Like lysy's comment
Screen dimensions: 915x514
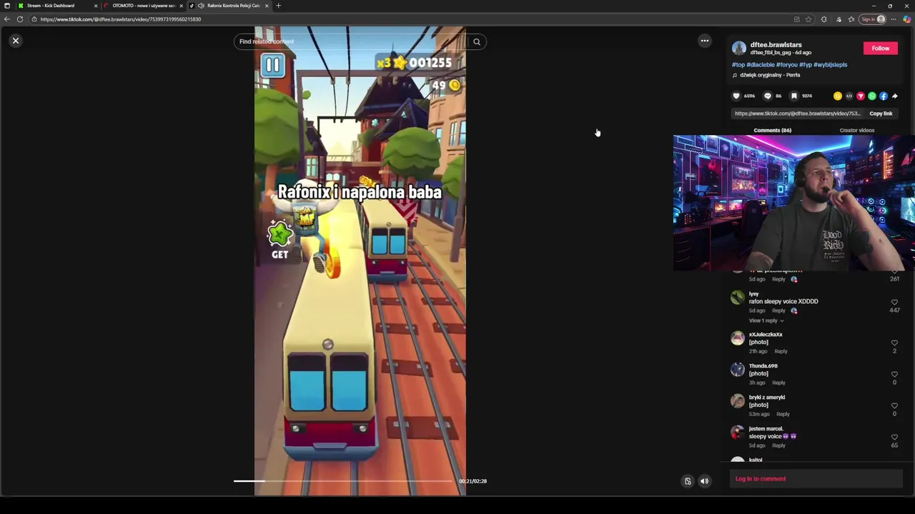[894, 303]
